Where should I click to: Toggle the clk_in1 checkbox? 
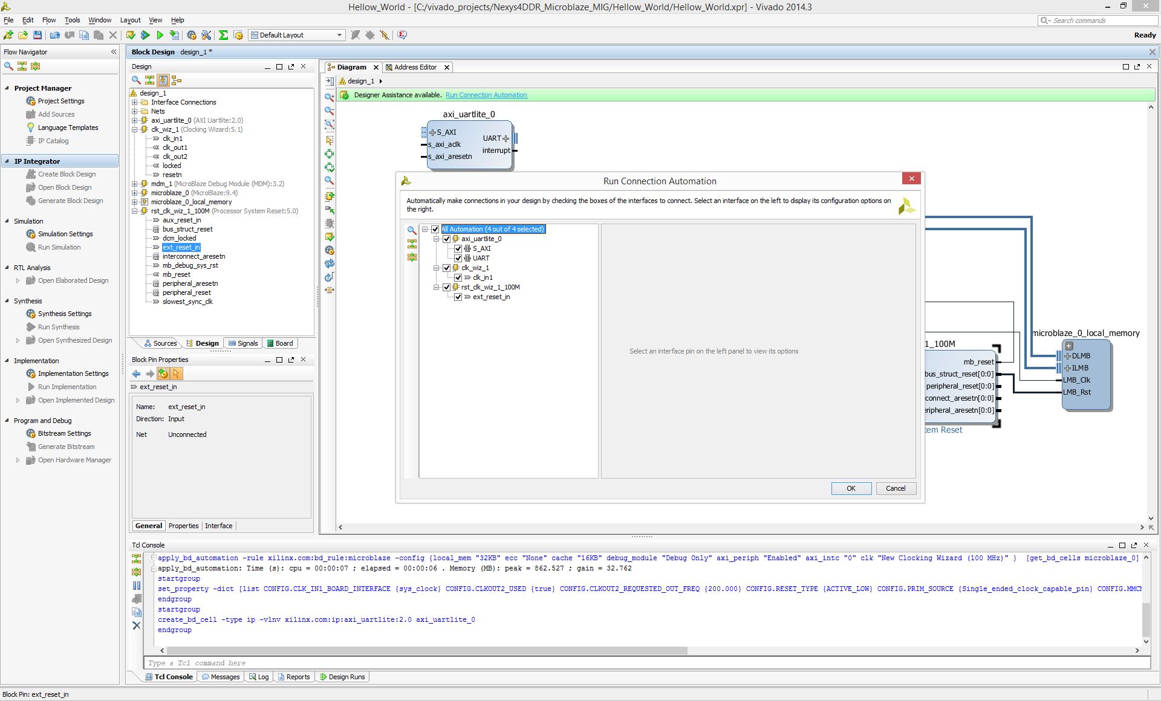pos(458,277)
